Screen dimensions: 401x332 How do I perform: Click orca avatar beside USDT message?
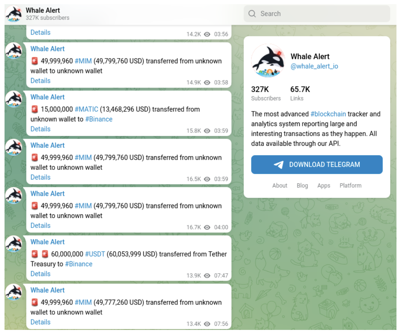click(14, 244)
